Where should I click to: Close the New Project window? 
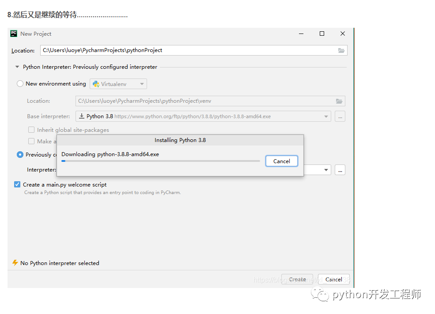coord(343,34)
